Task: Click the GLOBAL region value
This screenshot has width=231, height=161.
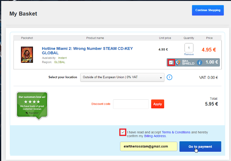Action: tap(59, 62)
